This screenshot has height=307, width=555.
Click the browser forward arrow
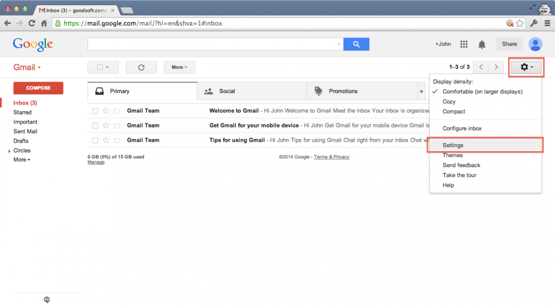tap(20, 23)
